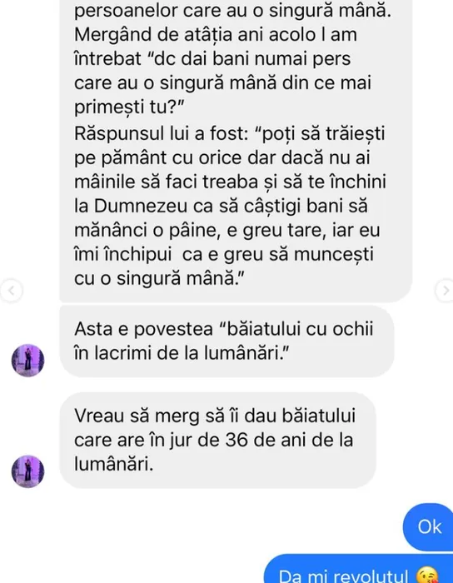
Task: Click the word "Dumnezeu" in the long message
Action: pyautogui.click(x=141, y=206)
